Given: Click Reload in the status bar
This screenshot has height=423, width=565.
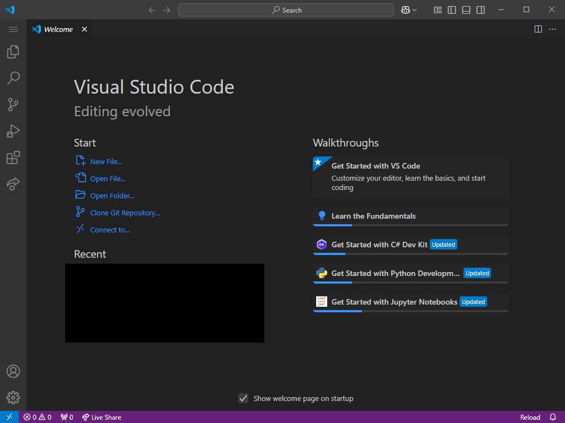Looking at the screenshot, I should (x=530, y=417).
